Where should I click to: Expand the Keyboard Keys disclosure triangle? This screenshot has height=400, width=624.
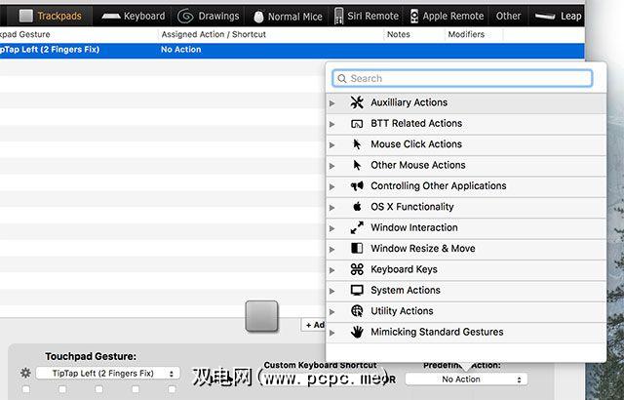[x=331, y=270]
